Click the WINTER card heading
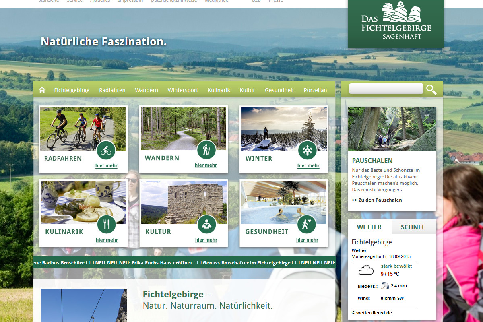The width and height of the screenshot is (483, 322). click(259, 159)
